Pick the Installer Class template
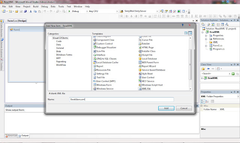The height and width of the screenshot is (143, 240). pos(147,51)
